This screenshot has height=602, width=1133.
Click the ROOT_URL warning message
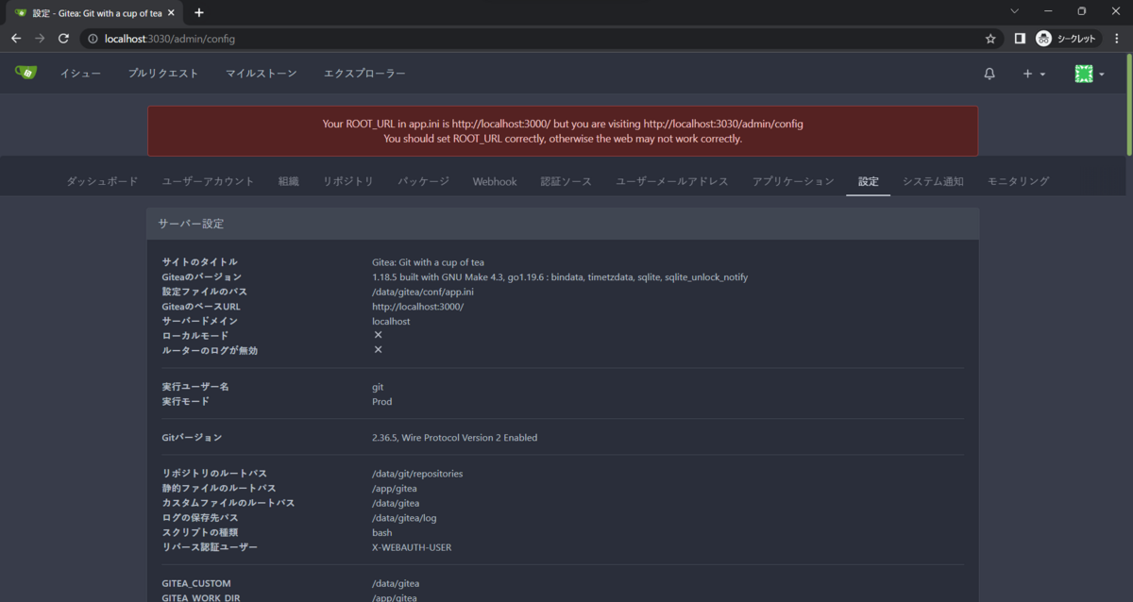[x=563, y=131]
